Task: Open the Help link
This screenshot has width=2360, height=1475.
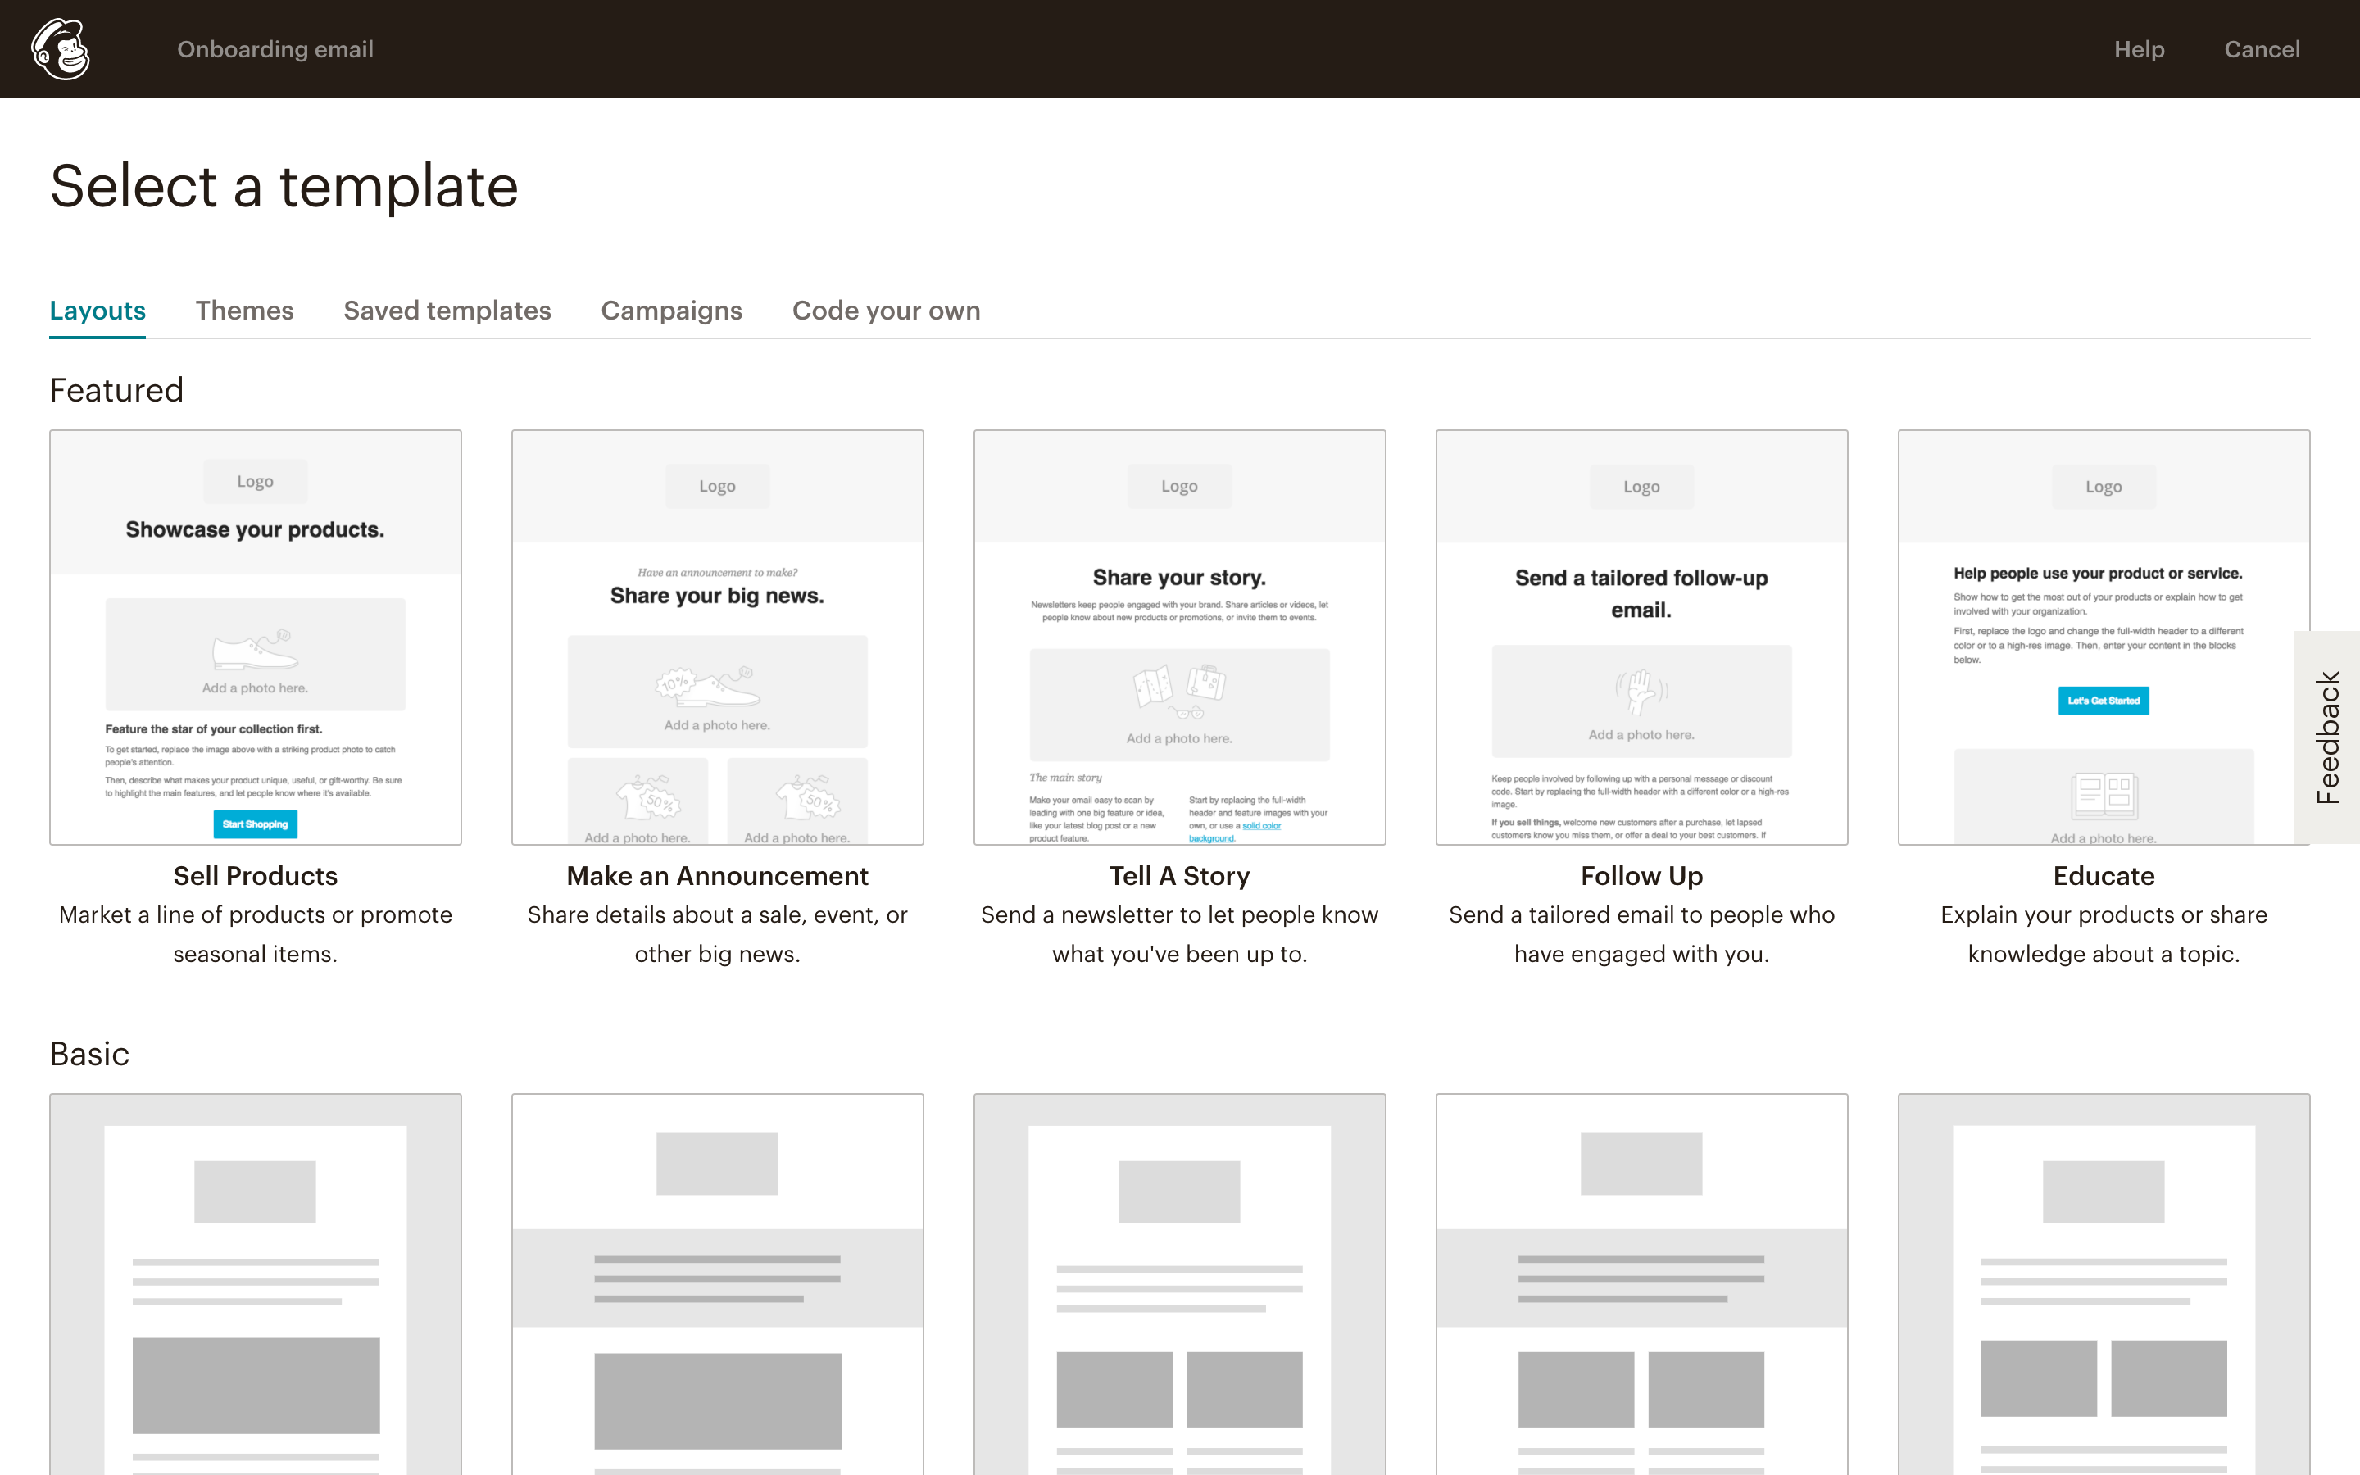Action: pyautogui.click(x=2139, y=49)
